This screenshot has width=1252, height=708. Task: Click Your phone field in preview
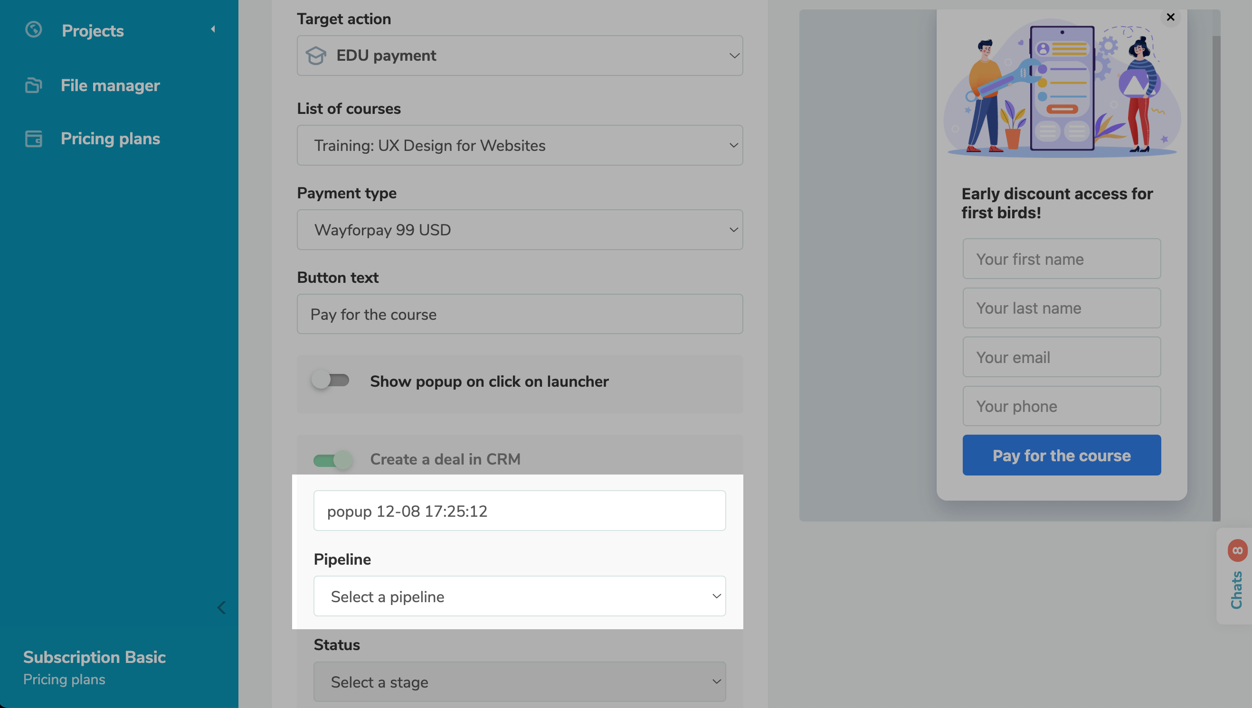(x=1061, y=406)
